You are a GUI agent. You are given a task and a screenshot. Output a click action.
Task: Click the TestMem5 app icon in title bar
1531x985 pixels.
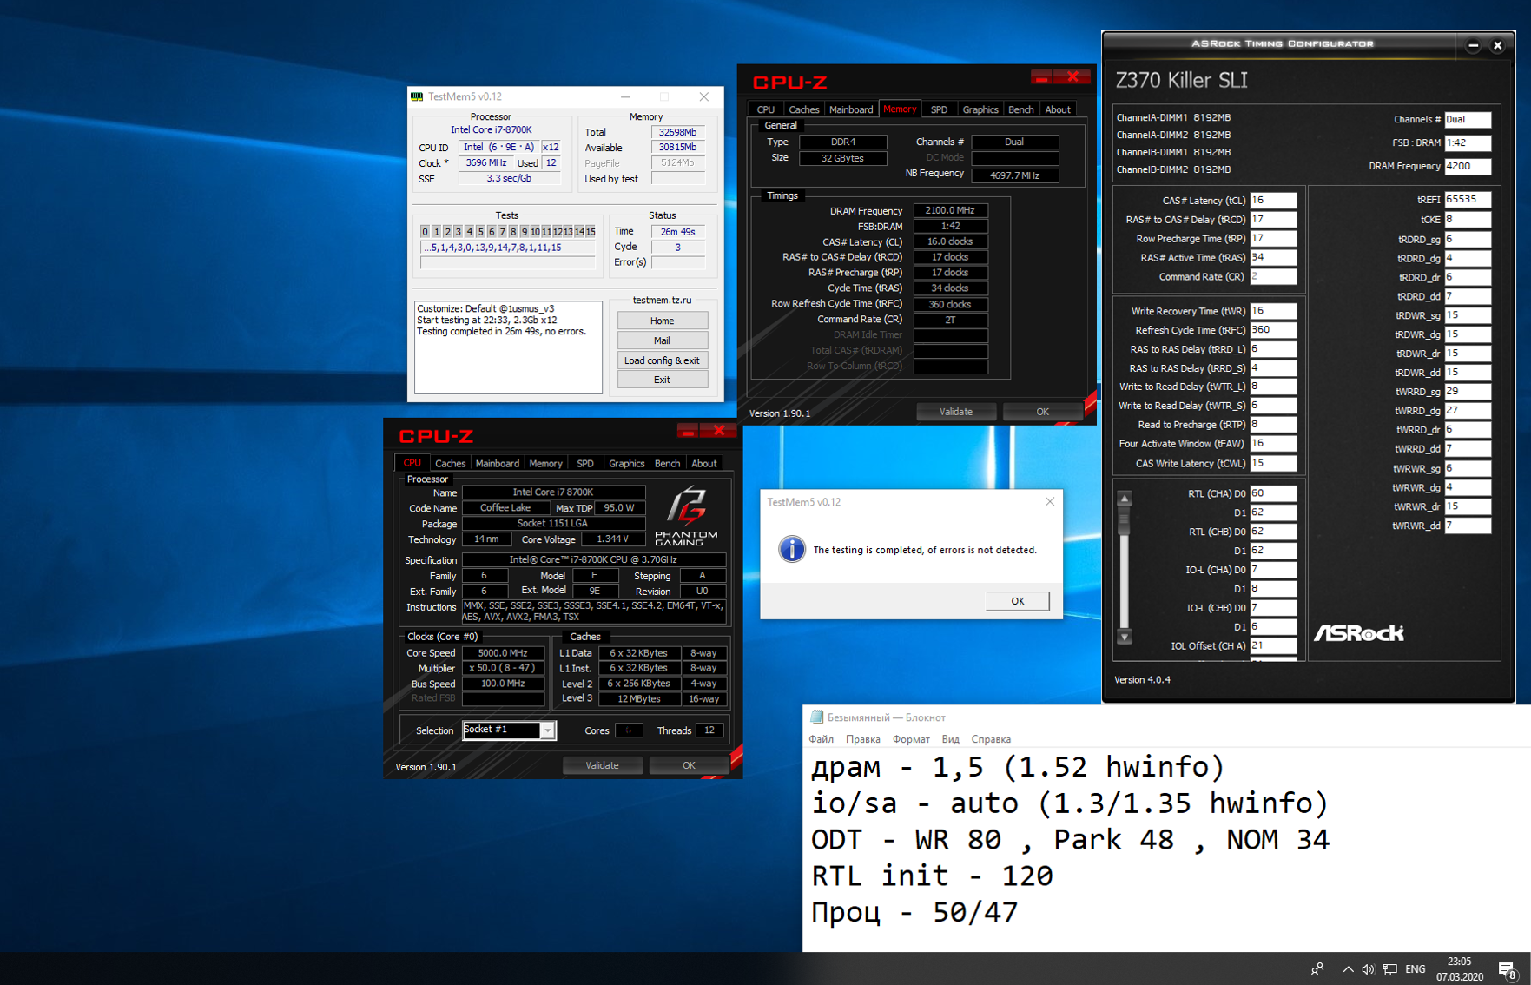(417, 96)
